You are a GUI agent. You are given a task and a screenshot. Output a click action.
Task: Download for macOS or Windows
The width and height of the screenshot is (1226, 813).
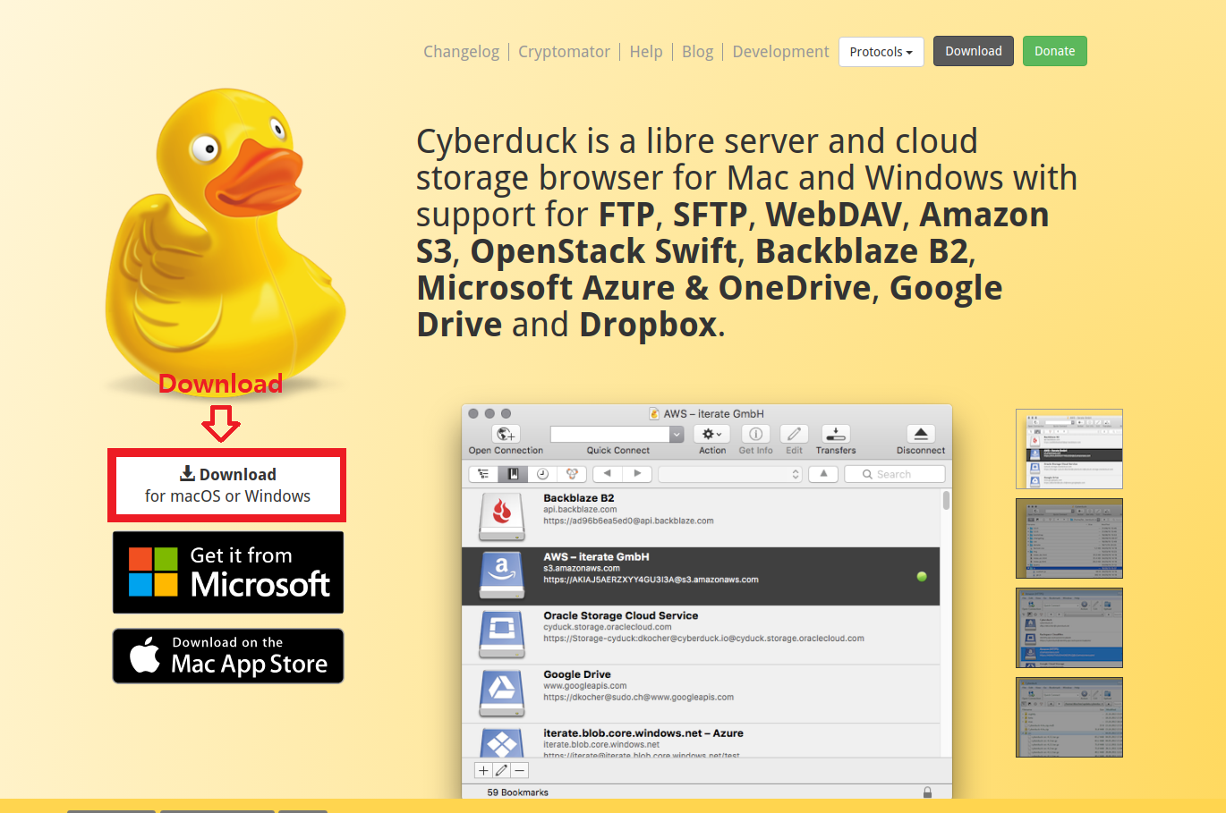[x=227, y=486]
